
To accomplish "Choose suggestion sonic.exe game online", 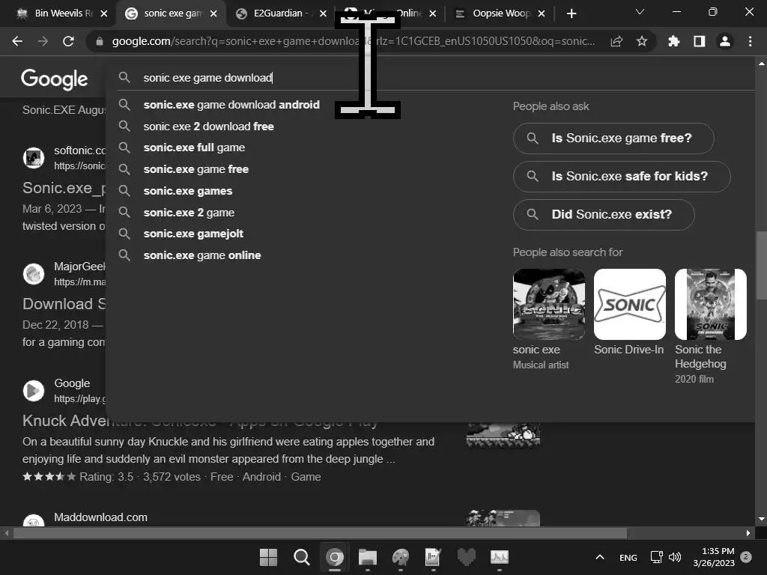I will (x=202, y=255).
